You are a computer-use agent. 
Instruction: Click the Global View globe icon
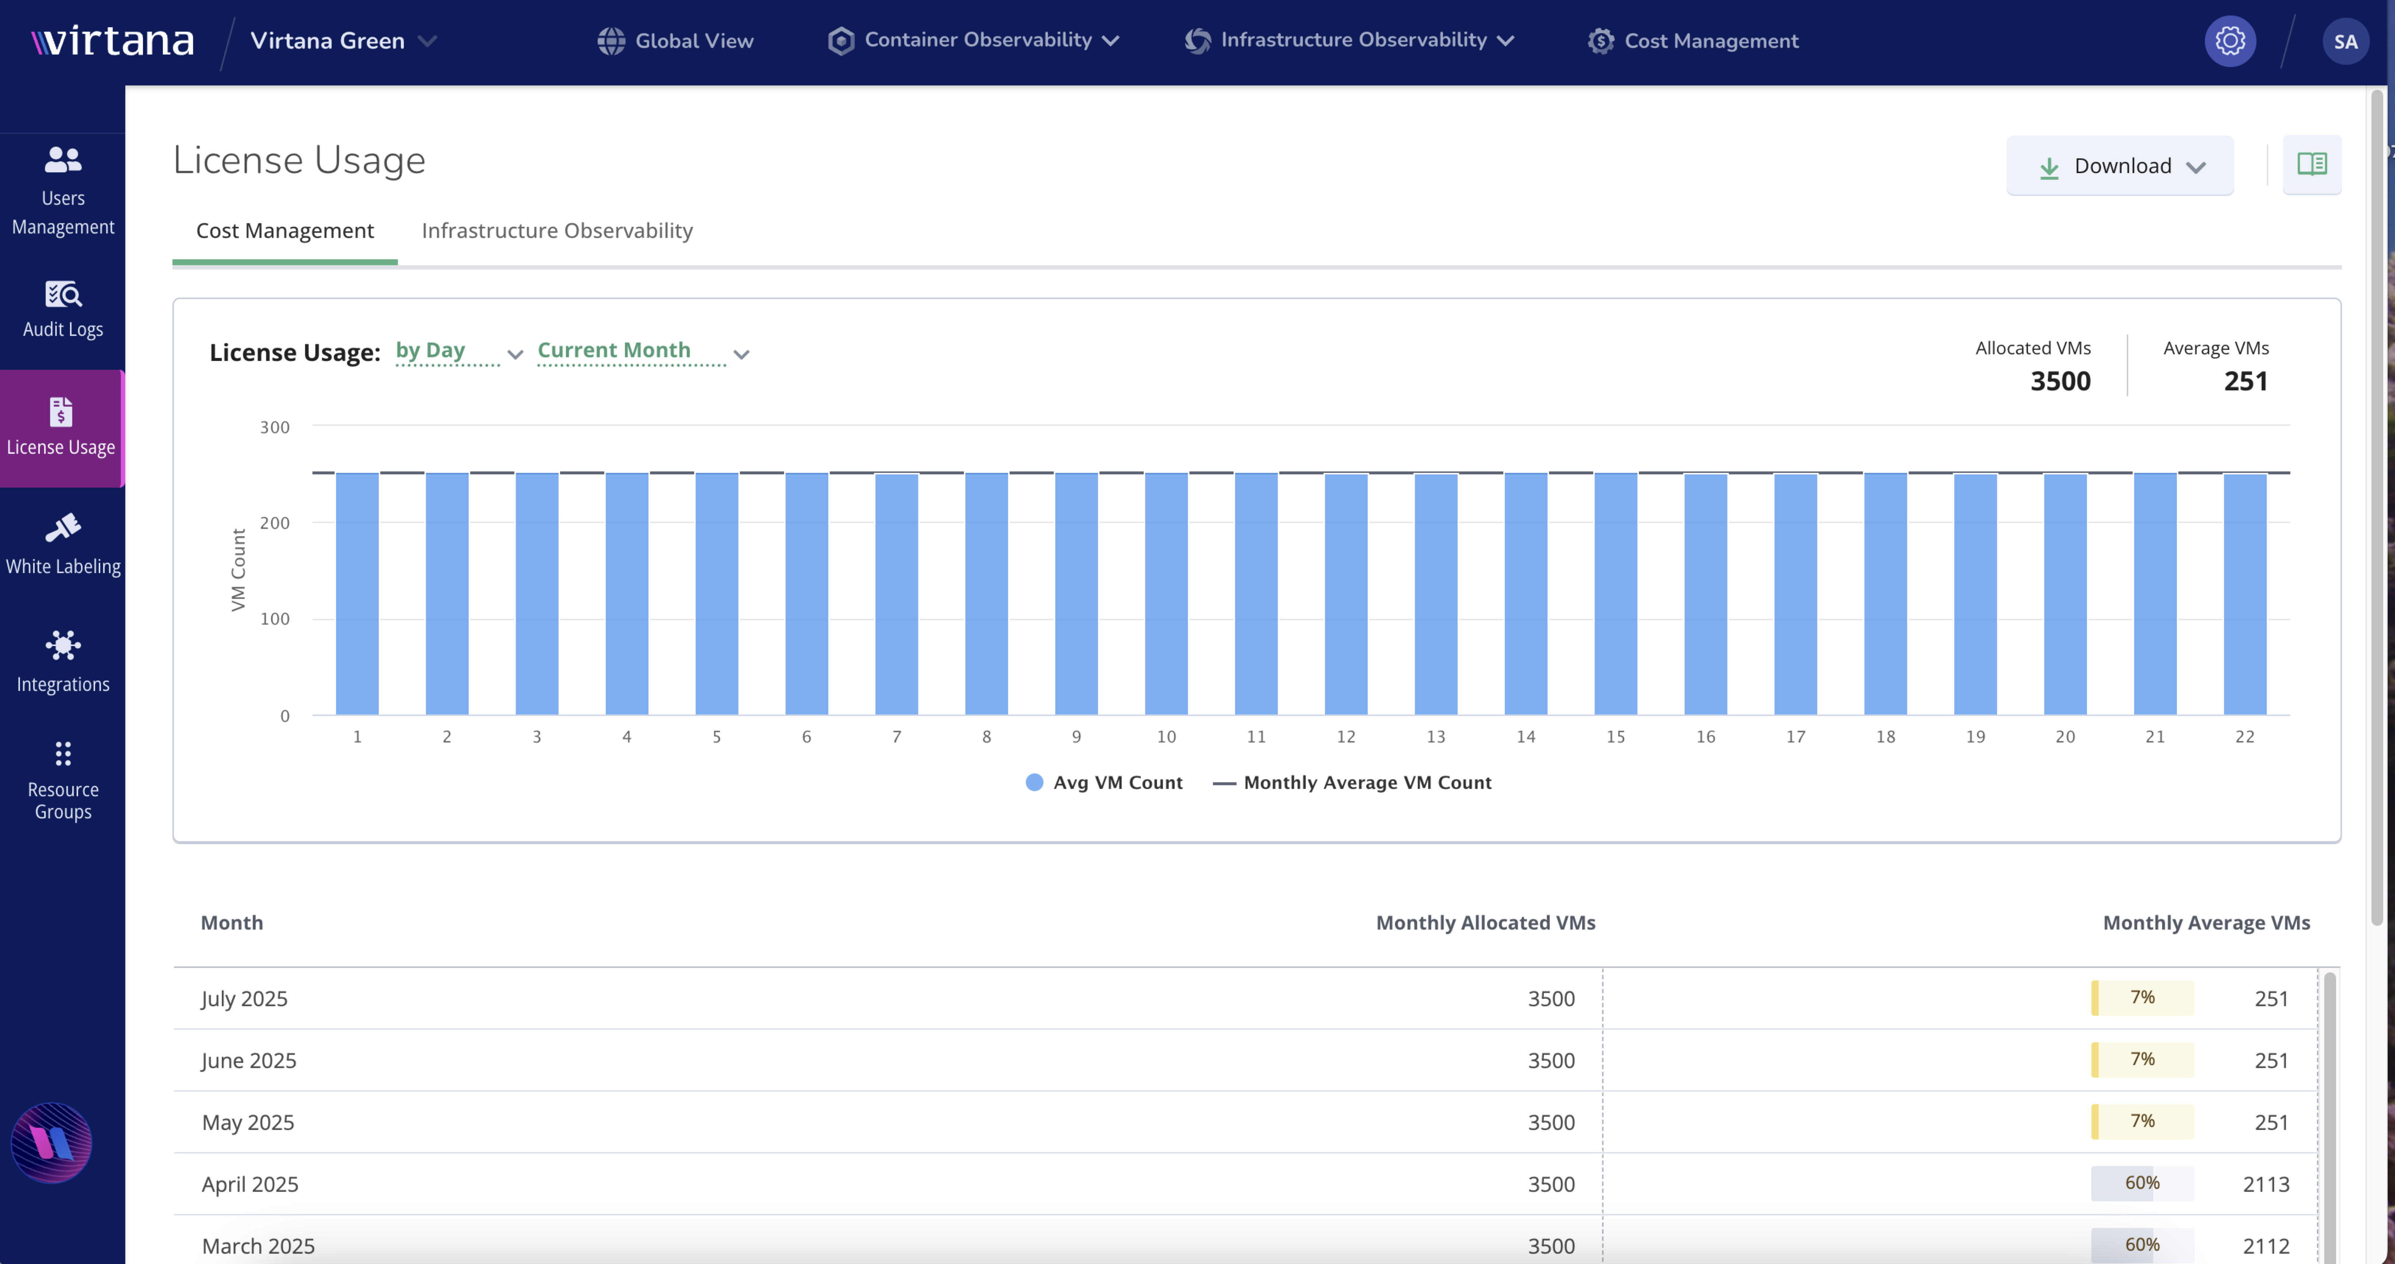pos(611,41)
